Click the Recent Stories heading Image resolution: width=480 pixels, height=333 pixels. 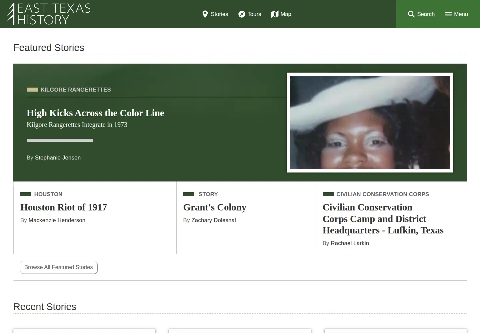point(45,307)
